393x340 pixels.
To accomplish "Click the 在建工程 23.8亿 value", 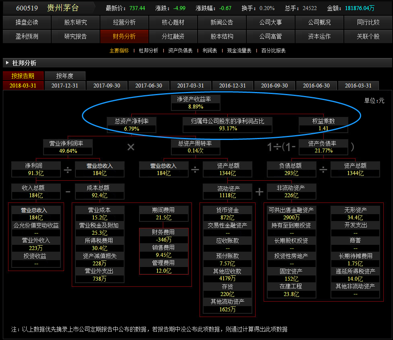I will (x=291, y=294).
